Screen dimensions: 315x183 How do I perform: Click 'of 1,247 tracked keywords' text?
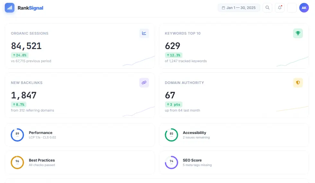pos(186,61)
